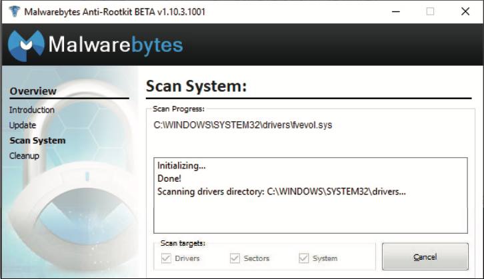Go to the Update step
This screenshot has width=484, height=279.
coord(23,125)
